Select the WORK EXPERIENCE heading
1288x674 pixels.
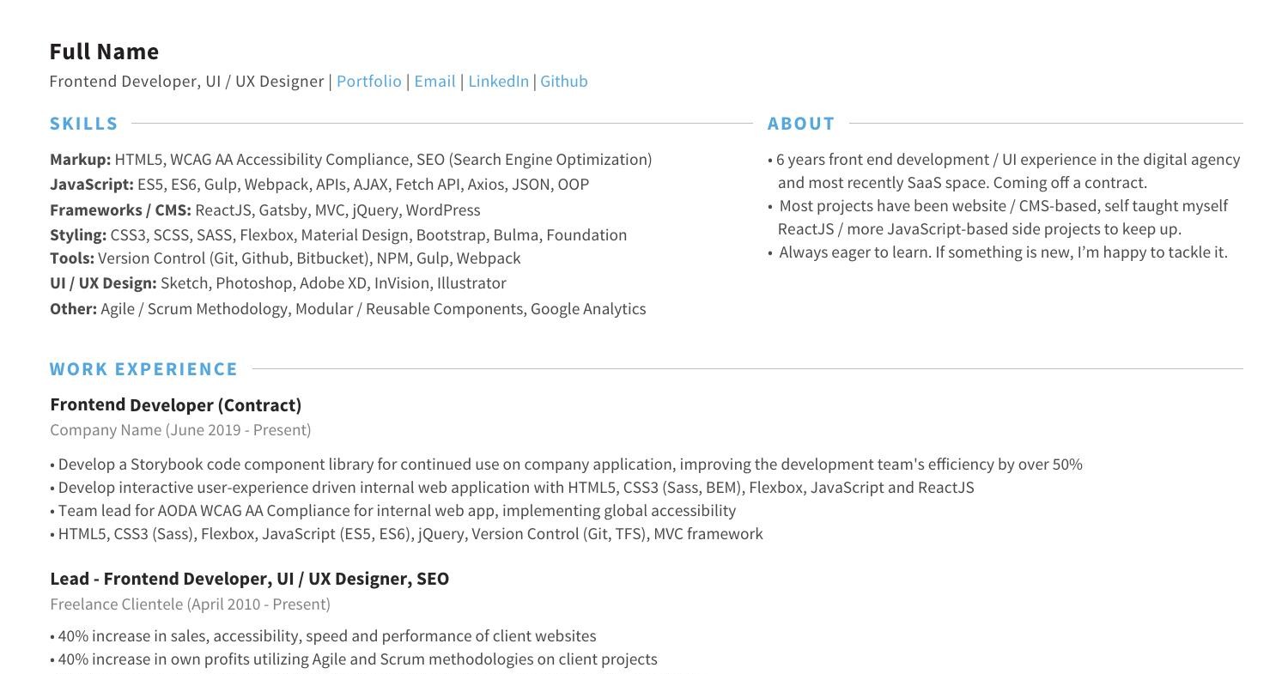click(143, 369)
